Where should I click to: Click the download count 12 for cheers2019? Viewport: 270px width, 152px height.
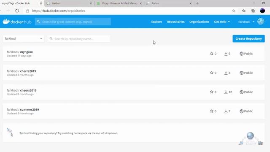[230, 92]
